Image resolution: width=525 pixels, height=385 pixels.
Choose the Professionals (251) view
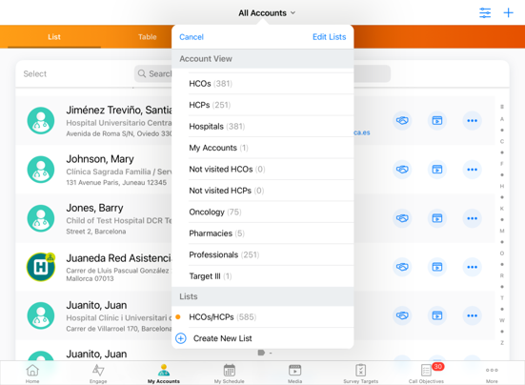[263, 254]
